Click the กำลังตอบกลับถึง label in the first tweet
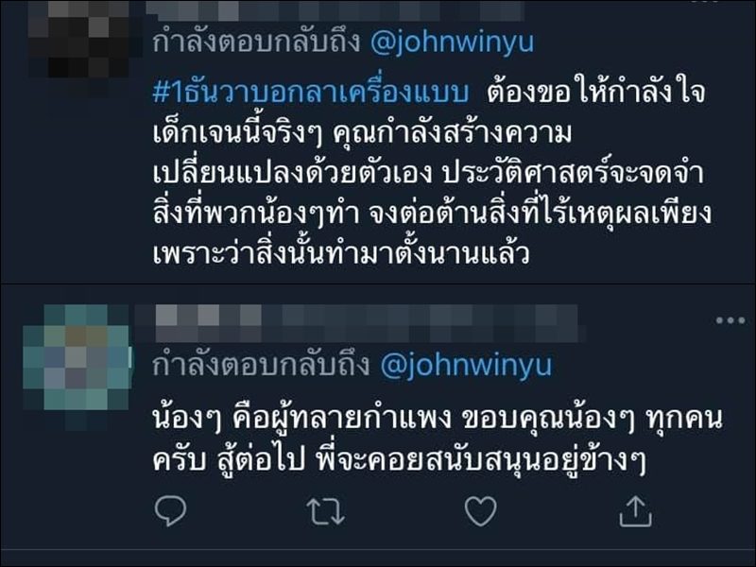The image size is (756, 567). click(x=256, y=43)
